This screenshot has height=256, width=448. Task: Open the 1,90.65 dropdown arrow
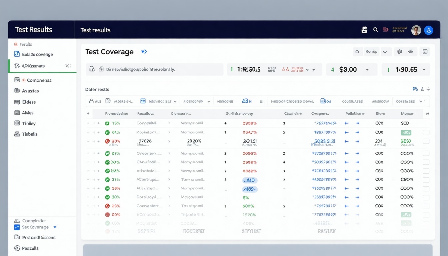coord(424,70)
